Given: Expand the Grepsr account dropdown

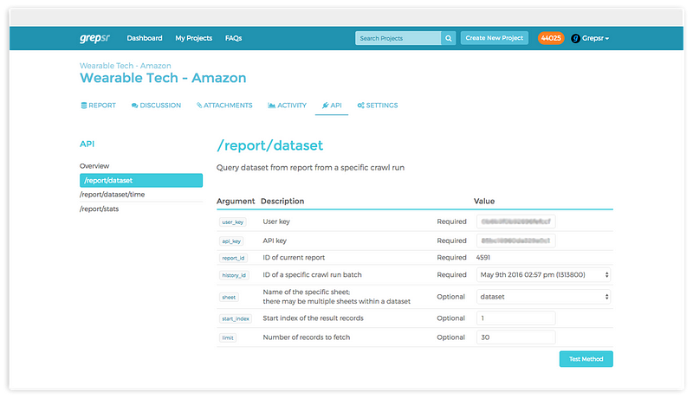Looking at the screenshot, I should click(x=595, y=38).
